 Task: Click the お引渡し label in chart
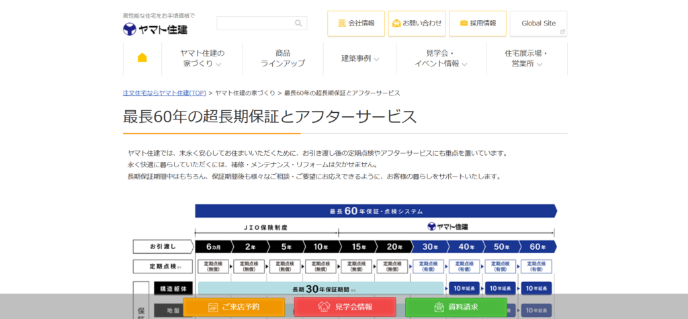coord(163,246)
